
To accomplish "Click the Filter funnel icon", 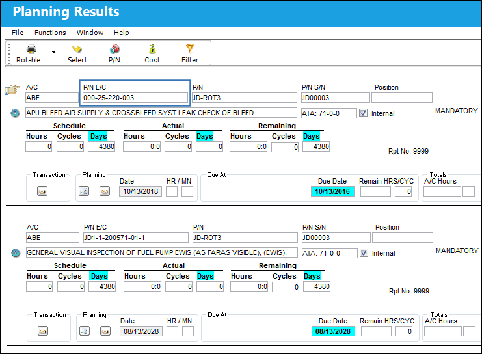I will [190, 49].
